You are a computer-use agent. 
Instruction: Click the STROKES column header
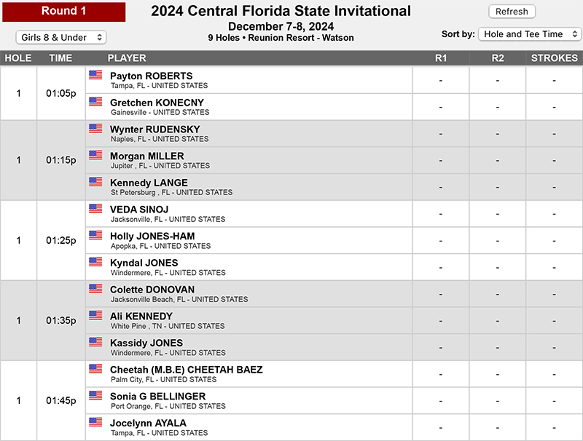(554, 58)
